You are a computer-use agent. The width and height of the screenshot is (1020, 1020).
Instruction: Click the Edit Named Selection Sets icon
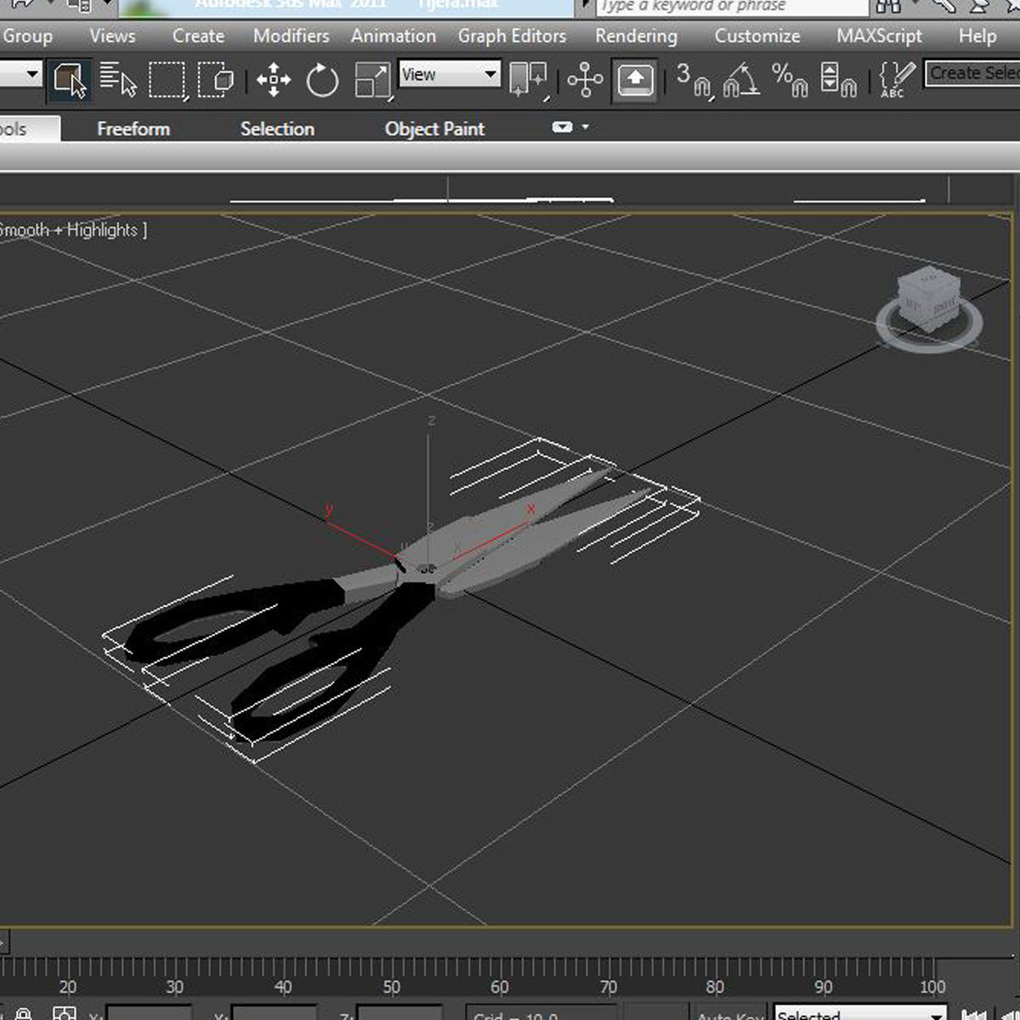(898, 80)
